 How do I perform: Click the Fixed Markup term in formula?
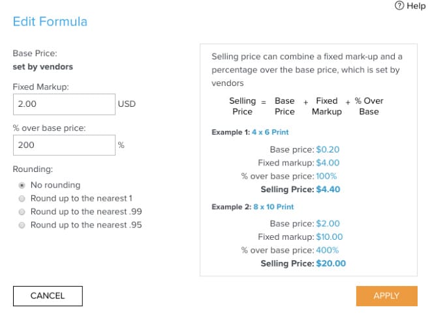click(326, 106)
